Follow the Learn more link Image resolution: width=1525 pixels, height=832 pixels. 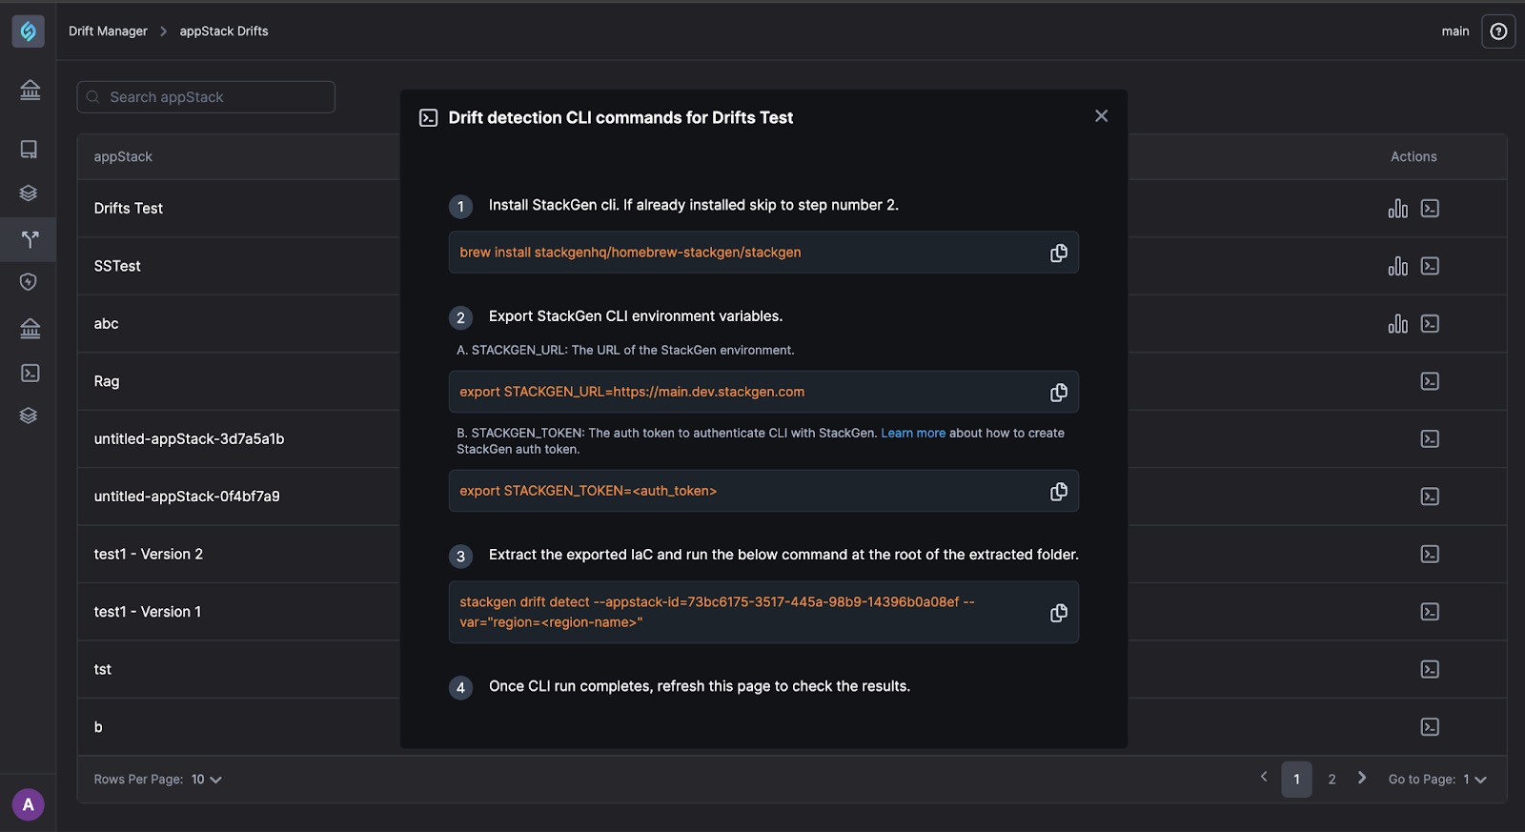tap(913, 434)
